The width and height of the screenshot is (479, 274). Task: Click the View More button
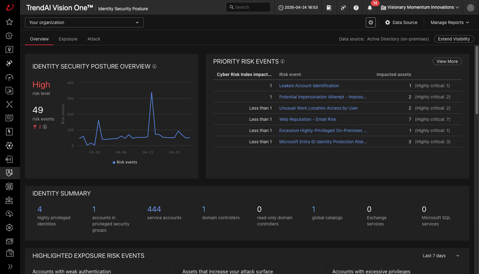pos(447,61)
